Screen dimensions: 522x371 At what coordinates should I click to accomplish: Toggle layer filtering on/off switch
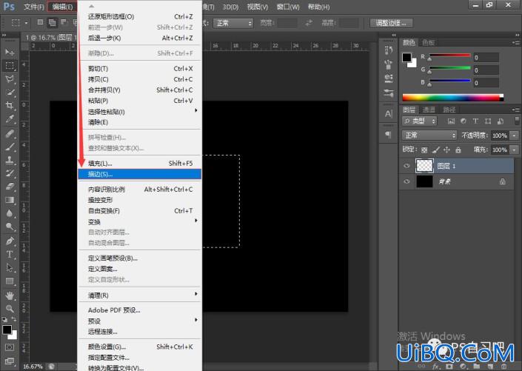click(x=517, y=121)
